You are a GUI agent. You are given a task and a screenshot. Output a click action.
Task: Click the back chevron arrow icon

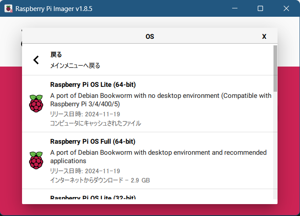pos(36,60)
